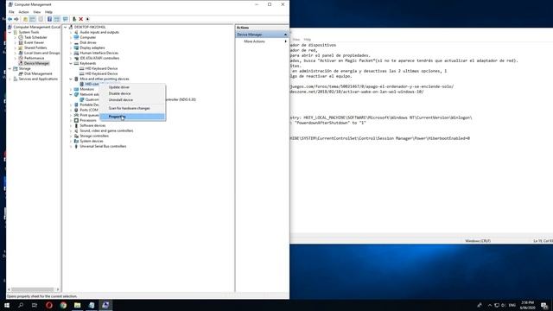The image size is (553, 311).
Task: Open More Actions in Actions pane
Action: click(254, 41)
